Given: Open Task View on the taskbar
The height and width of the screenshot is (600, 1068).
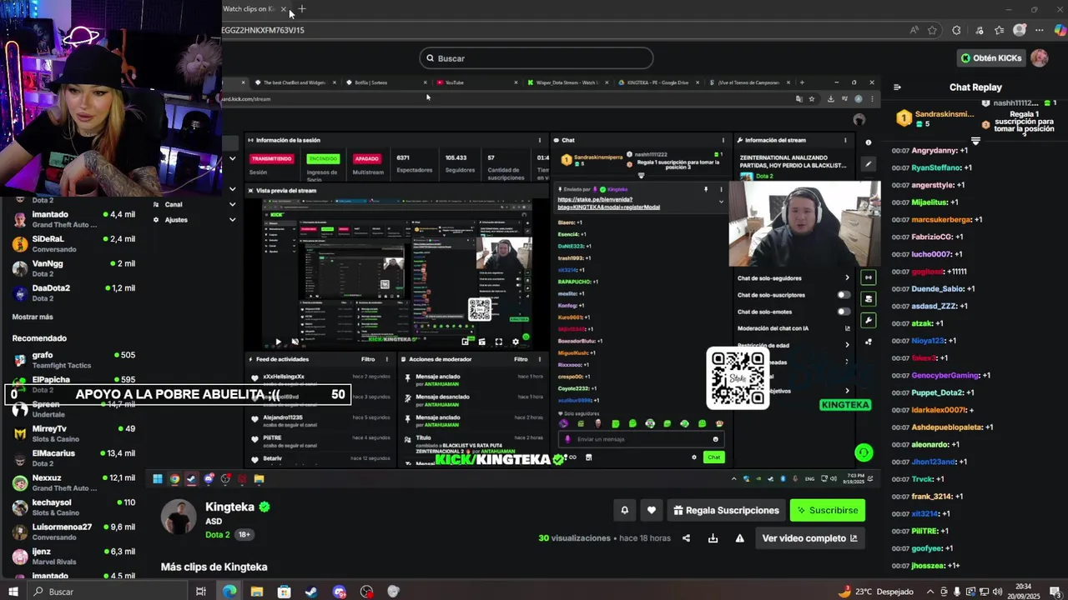Looking at the screenshot, I should [x=201, y=592].
